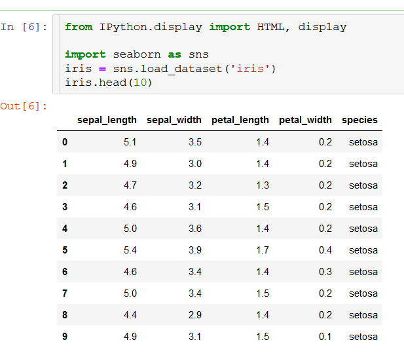The width and height of the screenshot is (404, 355).
Task: Click the In [6] prompt label
Action: (x=24, y=27)
